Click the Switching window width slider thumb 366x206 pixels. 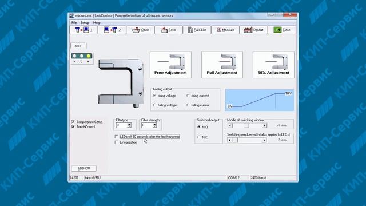tap(235, 140)
